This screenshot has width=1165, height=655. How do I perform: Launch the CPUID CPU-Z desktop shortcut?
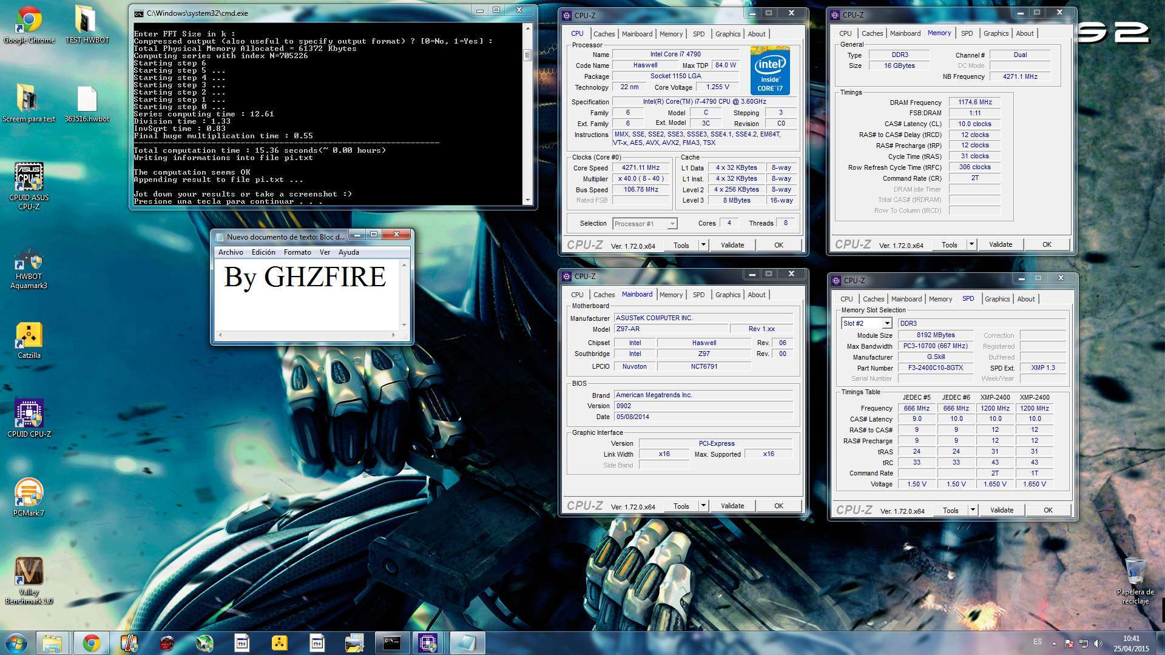coord(29,418)
